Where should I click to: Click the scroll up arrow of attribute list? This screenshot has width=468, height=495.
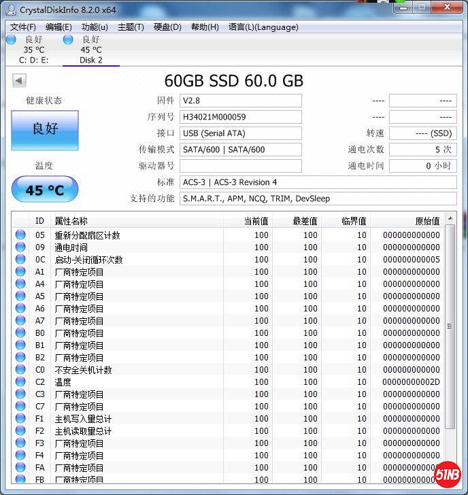click(450, 221)
